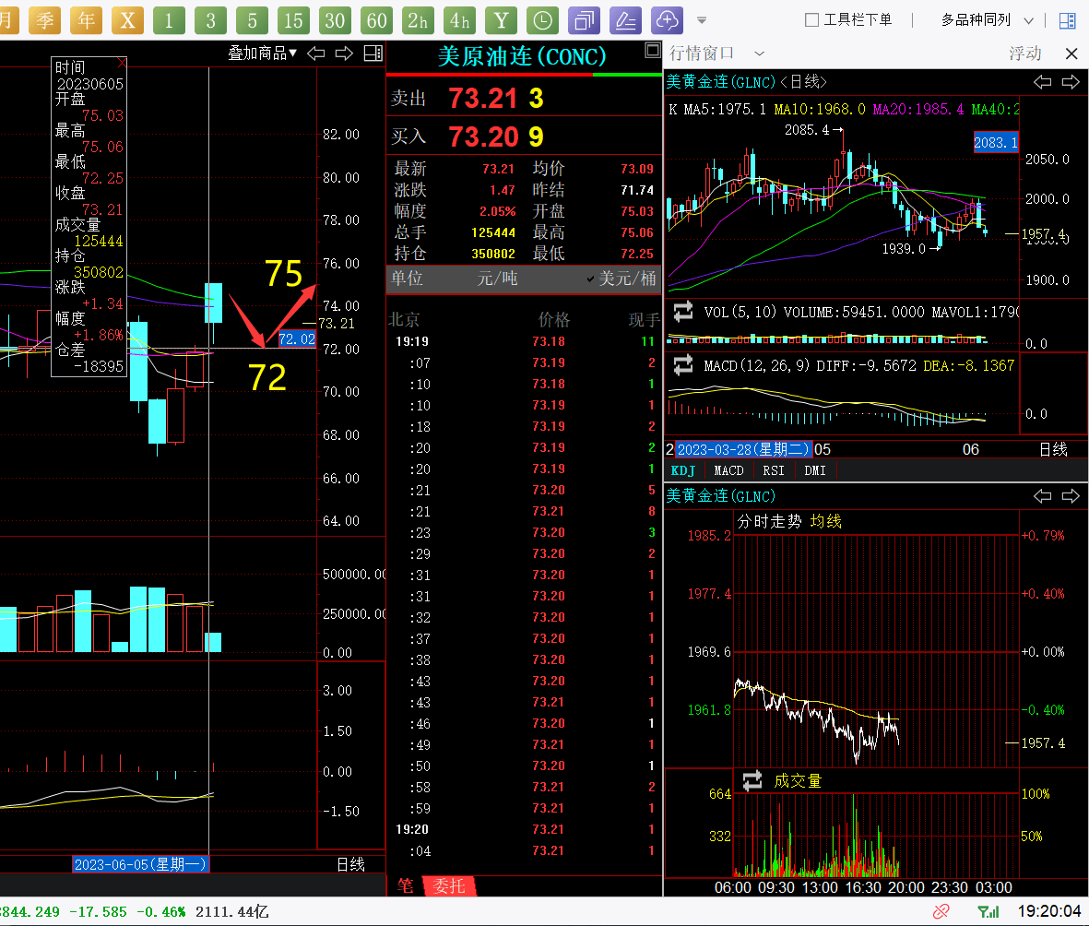Expand the 多品种同列 dropdown
The height and width of the screenshot is (926, 1089).
pyautogui.click(x=987, y=20)
